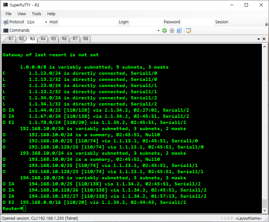Screen dimensions: 269x222
Task: Open the tab list dropdown arrow
Action: (259, 39)
